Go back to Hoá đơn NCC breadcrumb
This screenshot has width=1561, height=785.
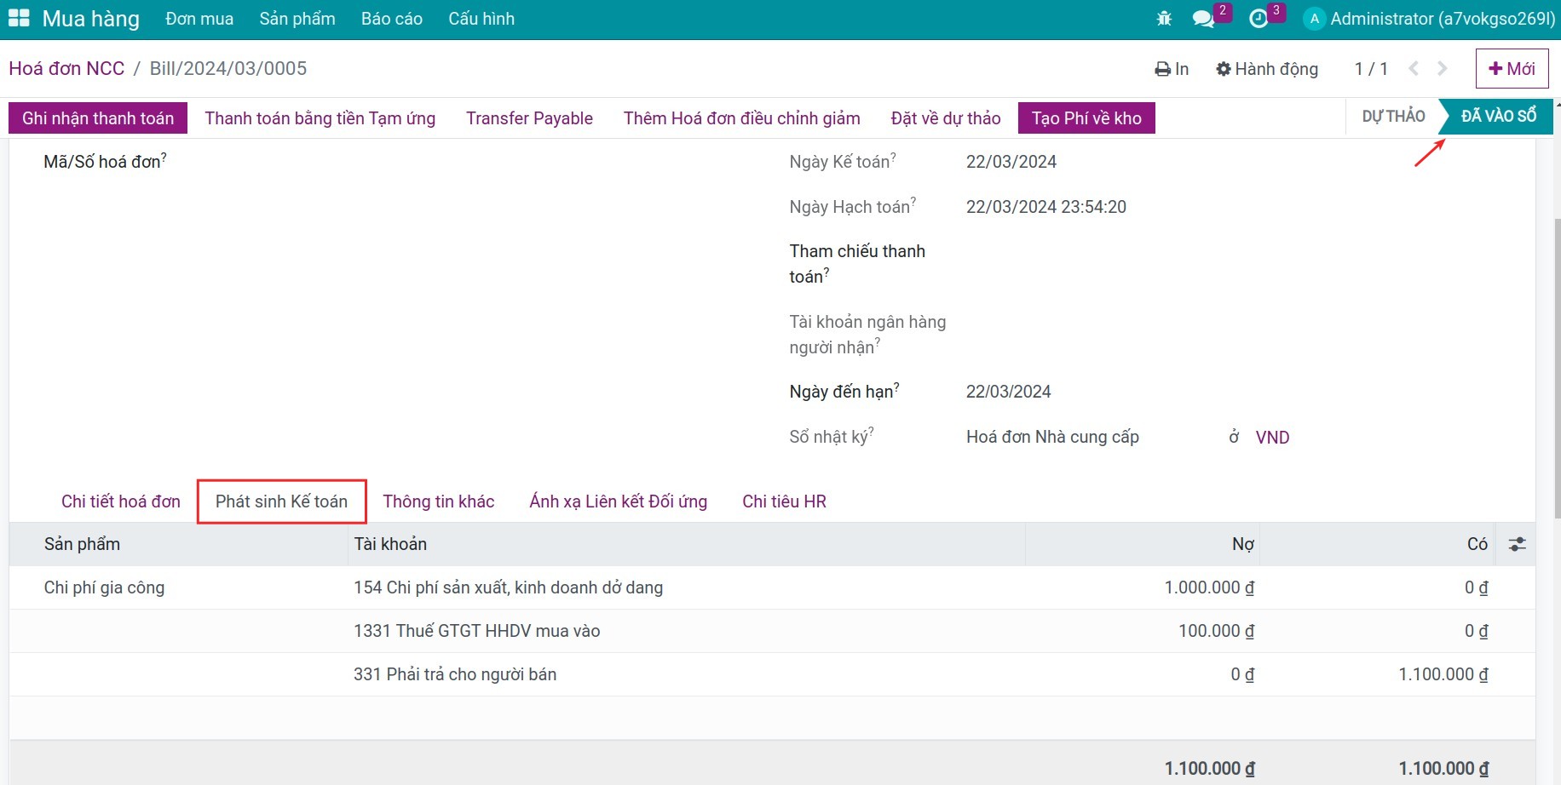click(66, 68)
